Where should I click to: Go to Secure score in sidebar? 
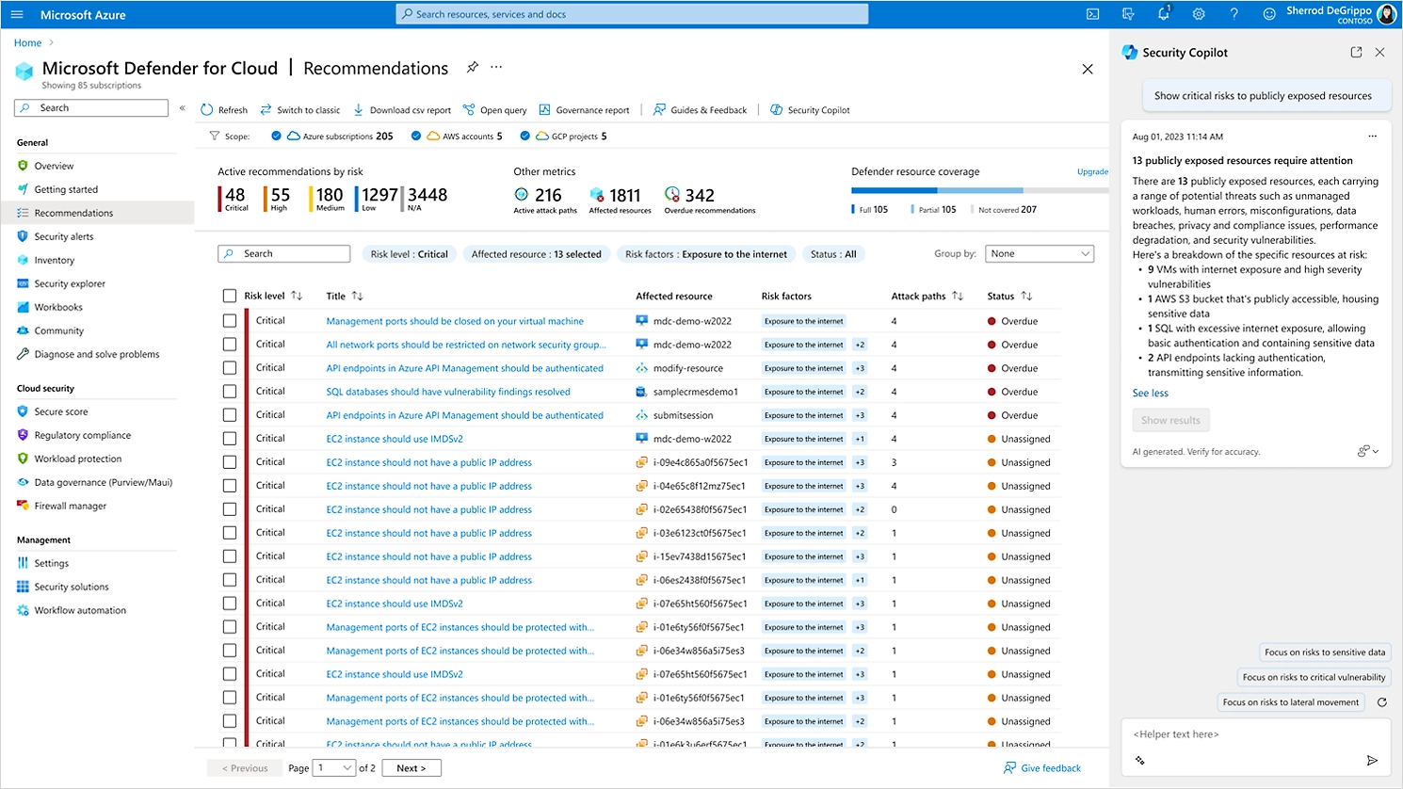point(61,411)
